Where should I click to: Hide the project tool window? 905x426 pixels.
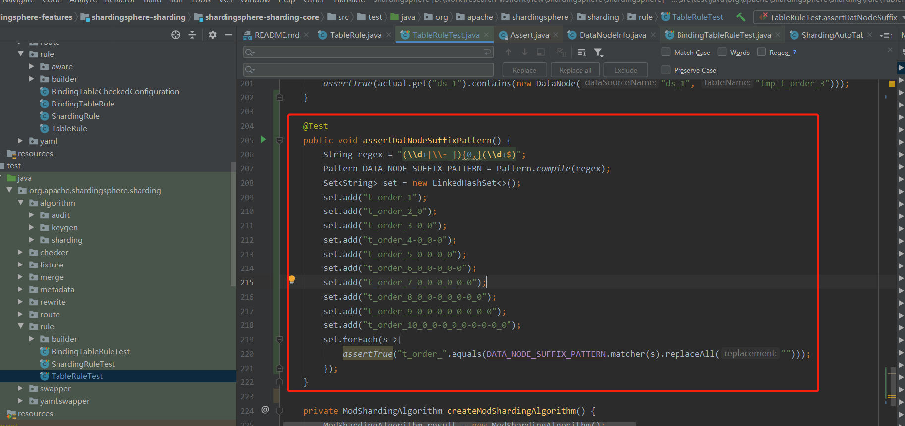click(228, 35)
